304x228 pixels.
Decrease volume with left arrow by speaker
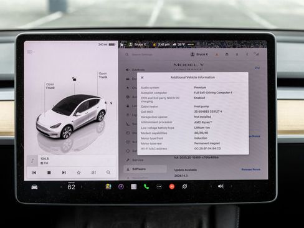pos(211,186)
